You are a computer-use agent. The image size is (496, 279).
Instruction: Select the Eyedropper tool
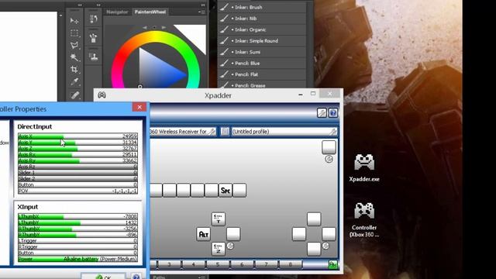[74, 82]
